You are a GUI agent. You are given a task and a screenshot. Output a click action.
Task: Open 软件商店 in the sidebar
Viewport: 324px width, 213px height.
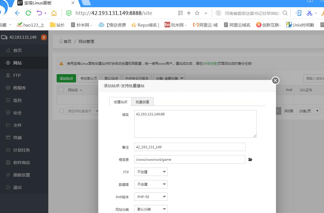point(21,162)
